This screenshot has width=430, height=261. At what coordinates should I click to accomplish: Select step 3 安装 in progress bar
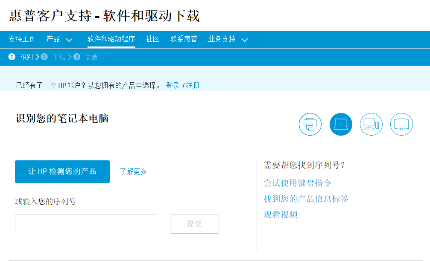[85, 57]
